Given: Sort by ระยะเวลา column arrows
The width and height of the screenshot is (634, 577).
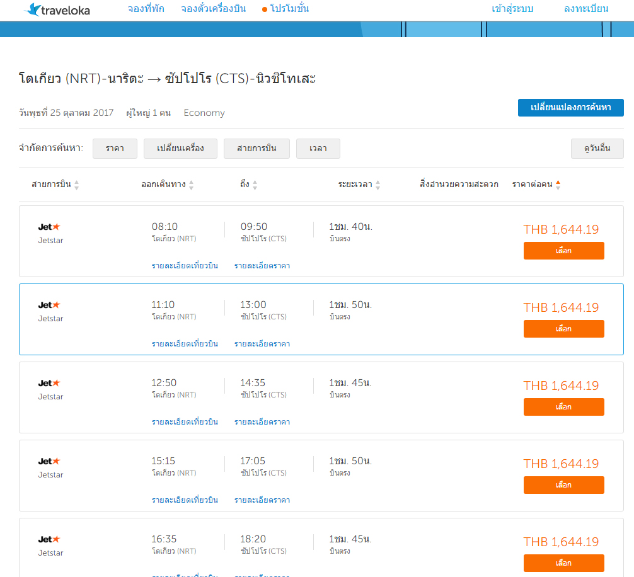Looking at the screenshot, I should 378,185.
